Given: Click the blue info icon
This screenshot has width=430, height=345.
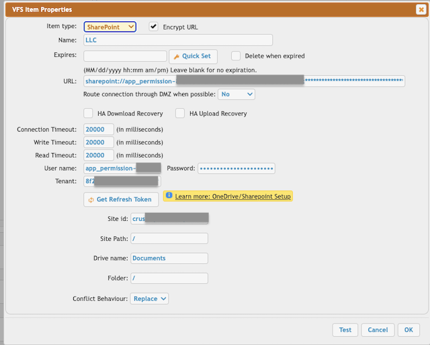Looking at the screenshot, I should (169, 195).
